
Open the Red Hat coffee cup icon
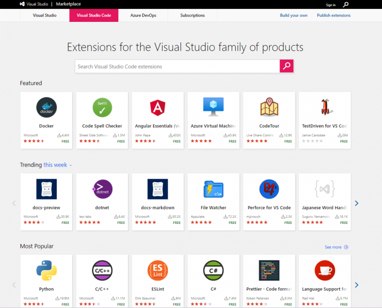[x=325, y=271]
